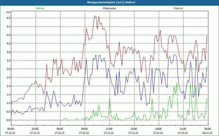Click the chart title Windgeschwindigkeit [m/s] skaliert
219x136 pixels.
pyautogui.click(x=111, y=2)
